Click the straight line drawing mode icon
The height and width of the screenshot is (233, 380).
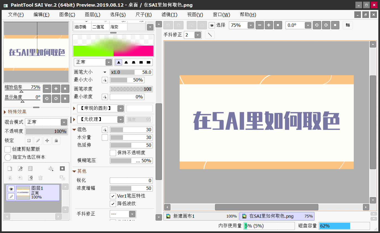click(x=210, y=35)
